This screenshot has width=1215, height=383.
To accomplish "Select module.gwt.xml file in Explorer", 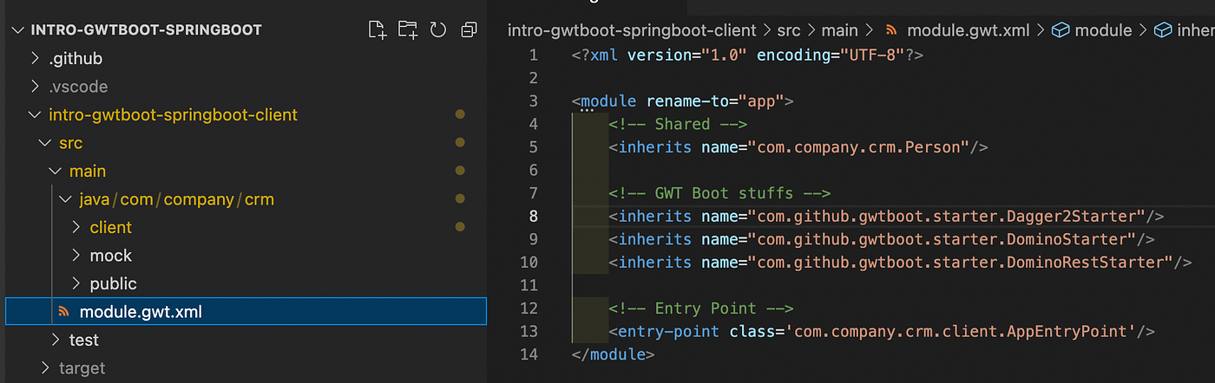I will [x=141, y=312].
